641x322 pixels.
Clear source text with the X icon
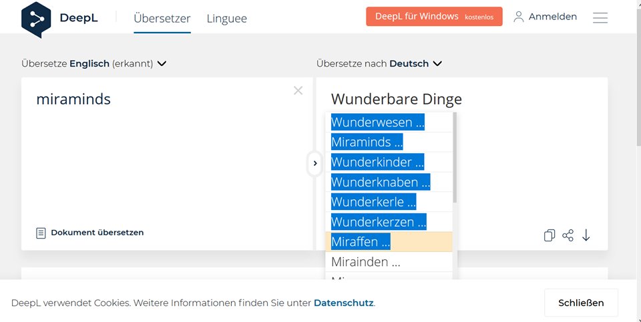click(x=298, y=91)
